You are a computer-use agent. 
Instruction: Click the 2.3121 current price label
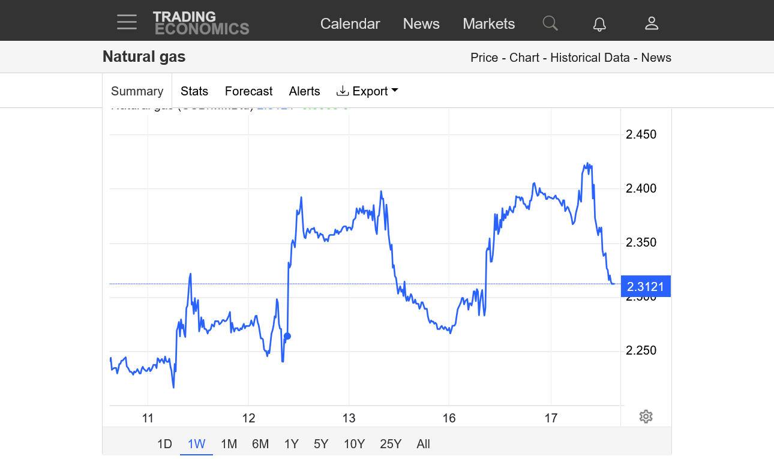click(x=645, y=287)
